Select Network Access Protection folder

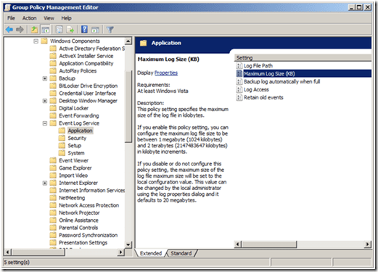(89, 205)
